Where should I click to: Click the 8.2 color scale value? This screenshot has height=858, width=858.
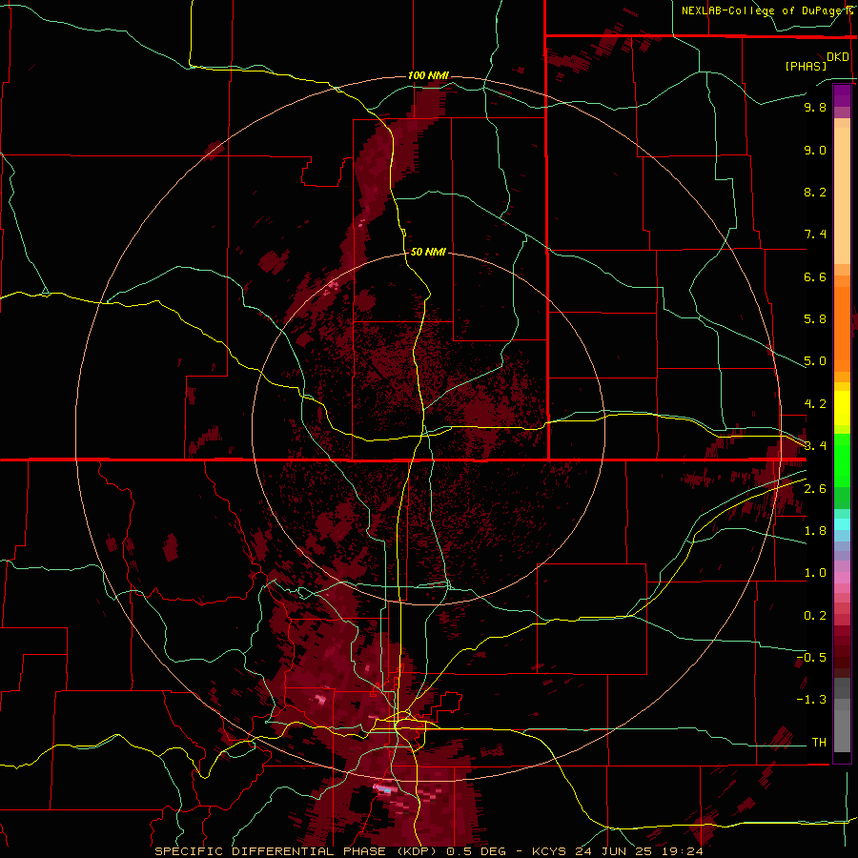[815, 192]
